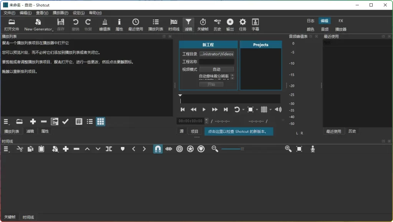This screenshot has width=393, height=222.
Task: Open the 输出 (Export) icon
Action: pyautogui.click(x=230, y=24)
